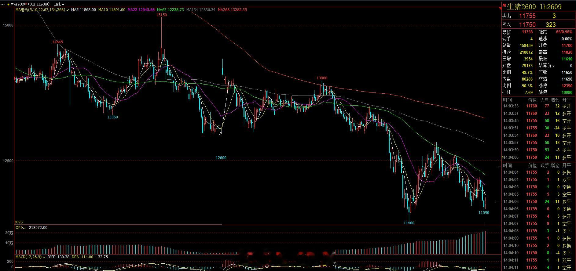The width and height of the screenshot is (576, 271).
Task: Click the 生猪2609 (DCE lh2609) chart title
Action: pos(30,4)
